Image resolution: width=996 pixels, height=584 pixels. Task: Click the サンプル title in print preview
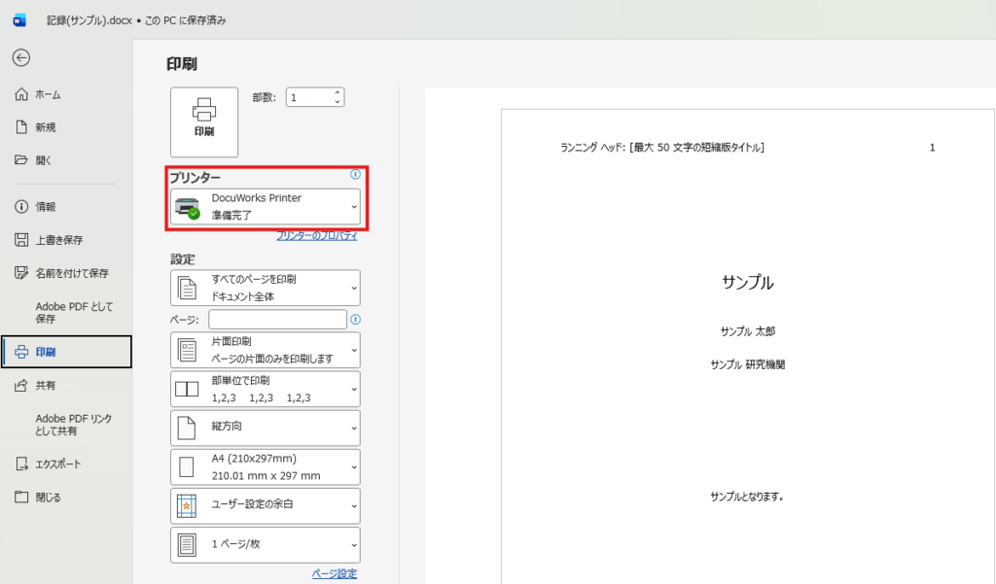pos(748,283)
